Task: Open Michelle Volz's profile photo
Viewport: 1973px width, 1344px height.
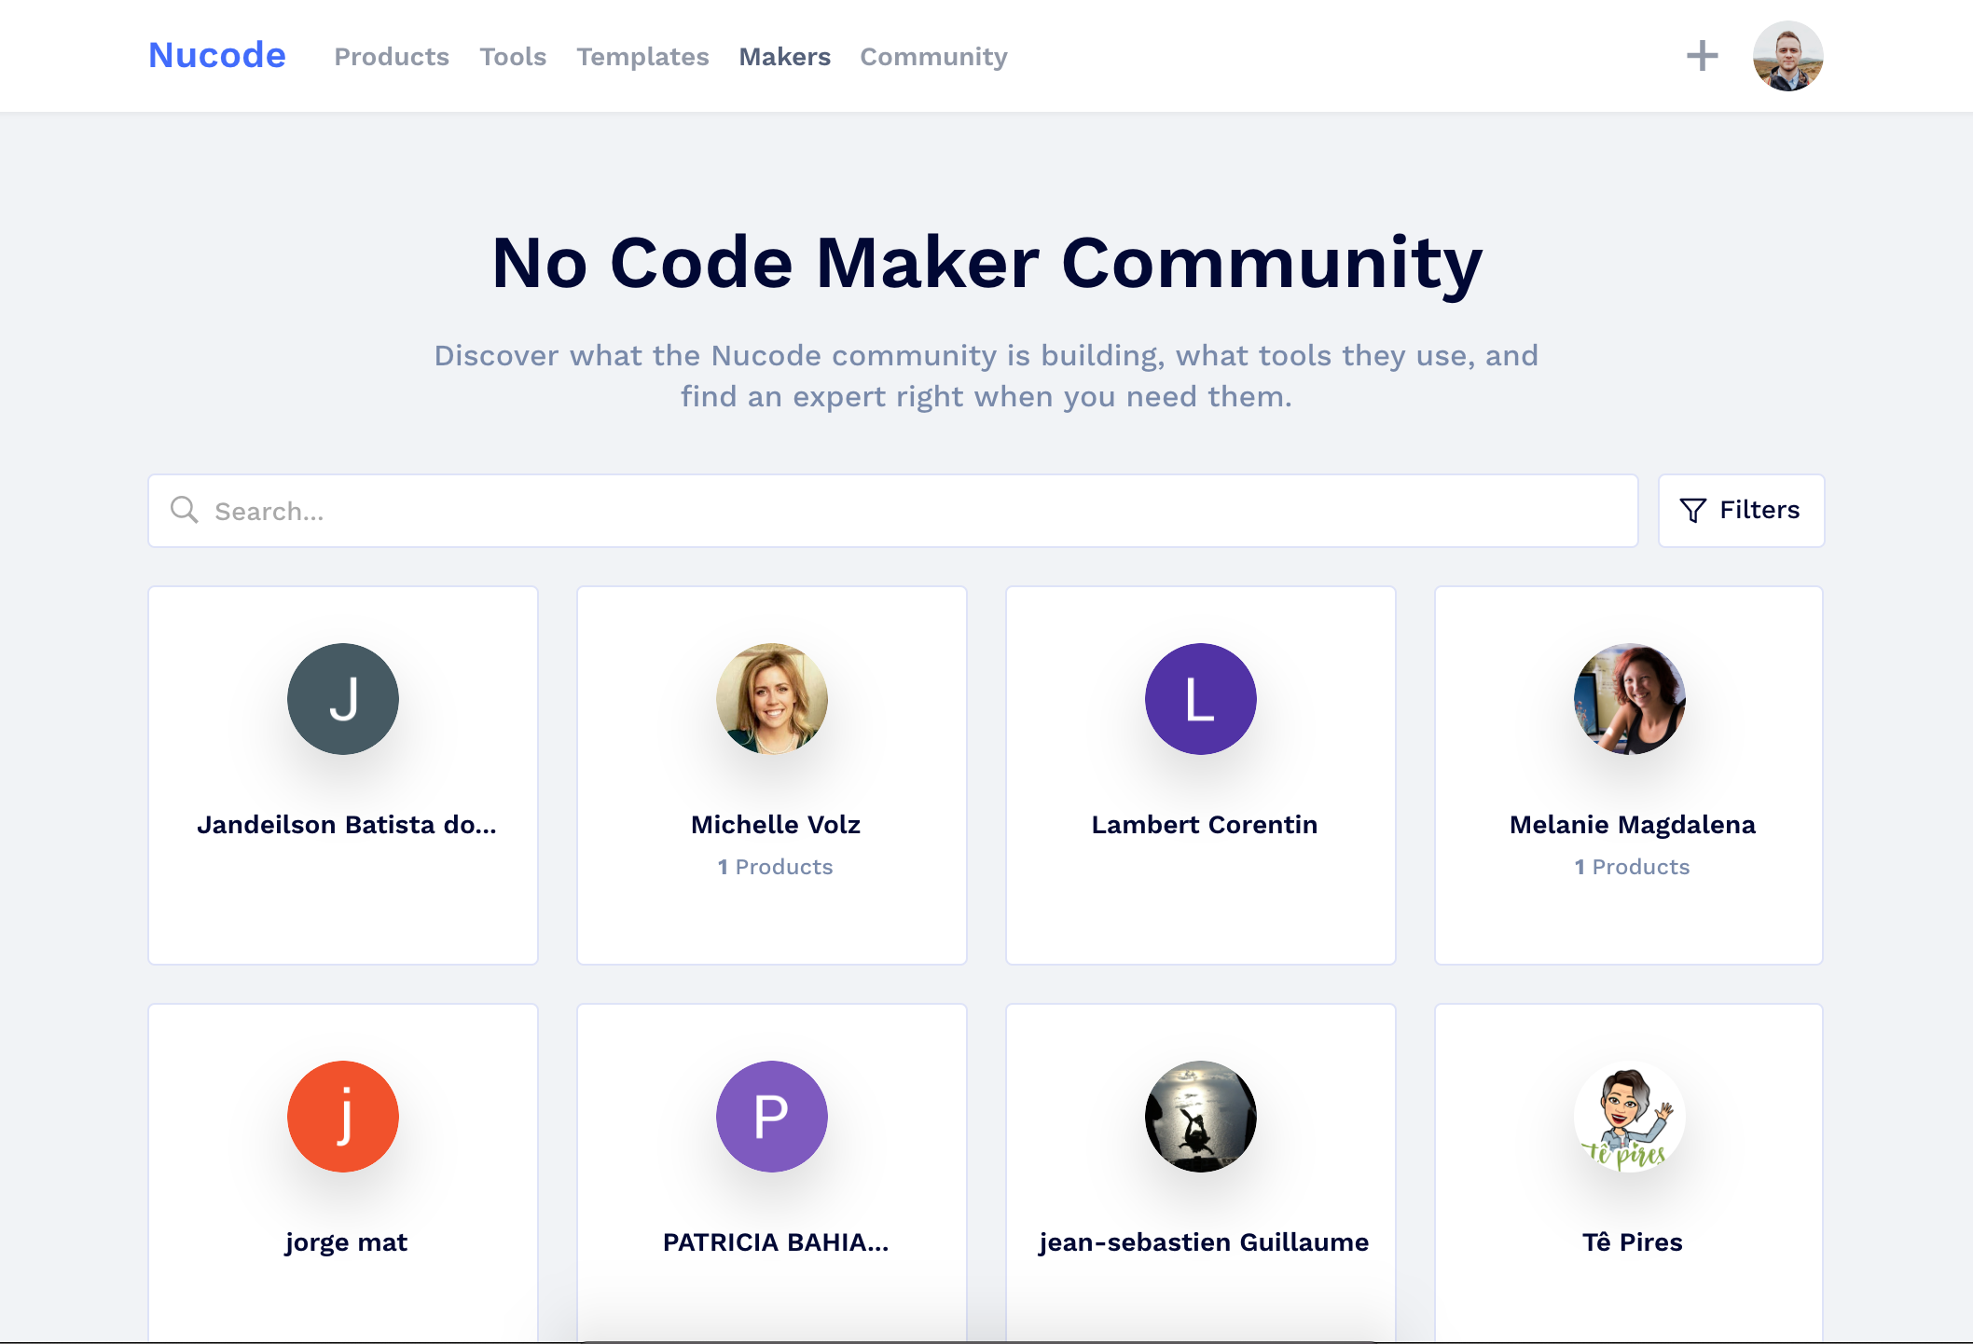Action: (x=771, y=699)
